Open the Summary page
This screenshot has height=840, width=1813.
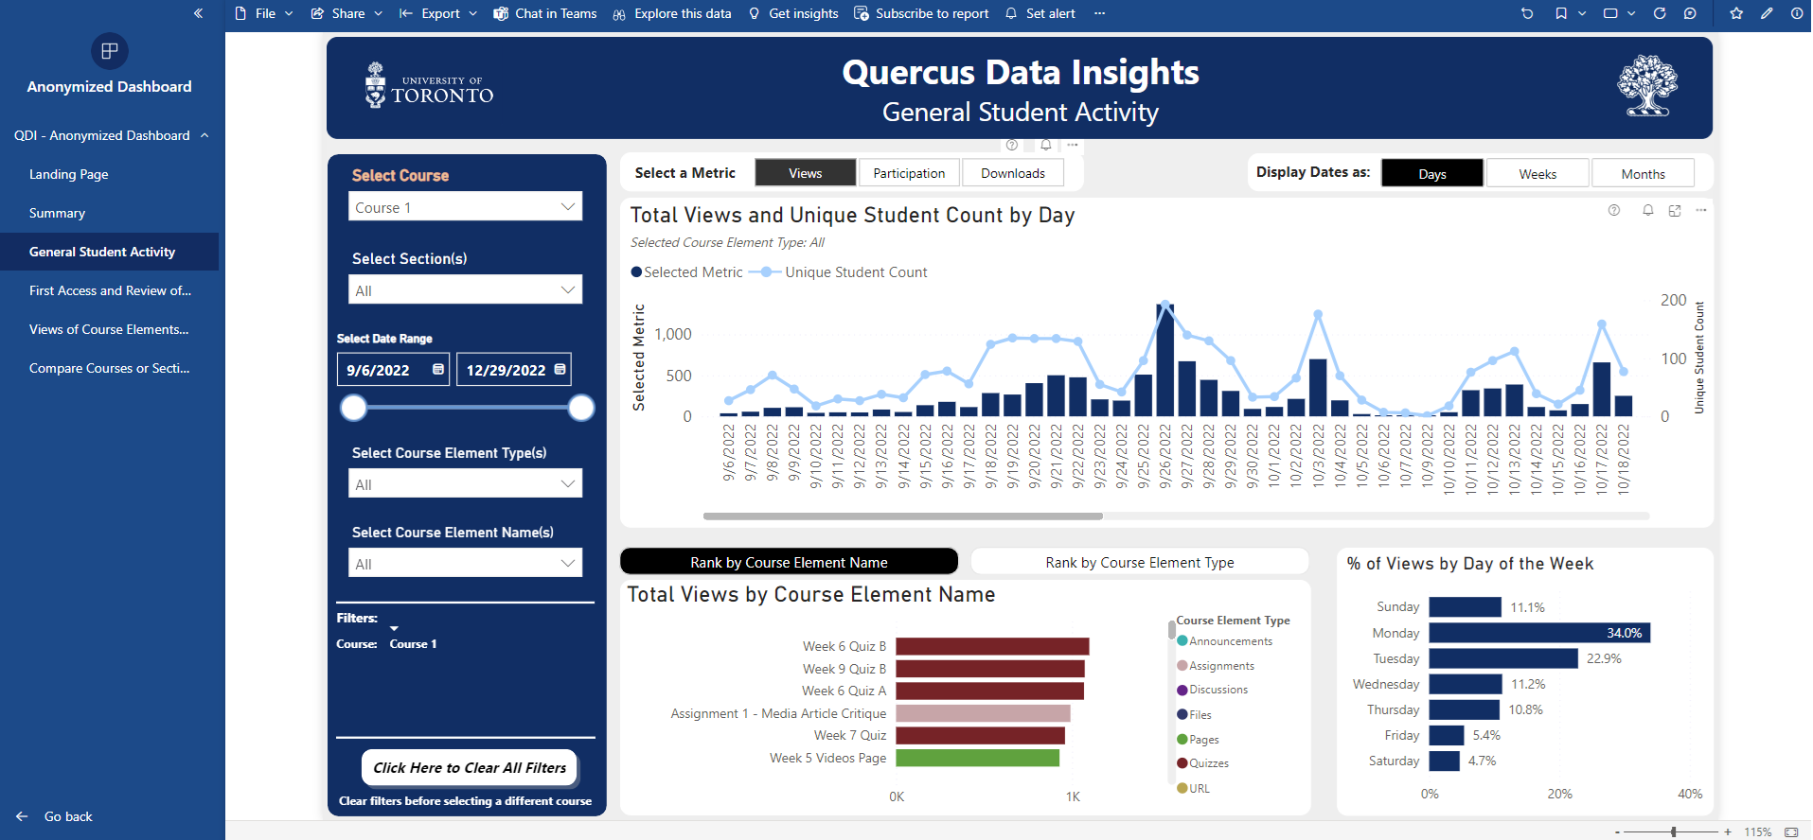[57, 213]
